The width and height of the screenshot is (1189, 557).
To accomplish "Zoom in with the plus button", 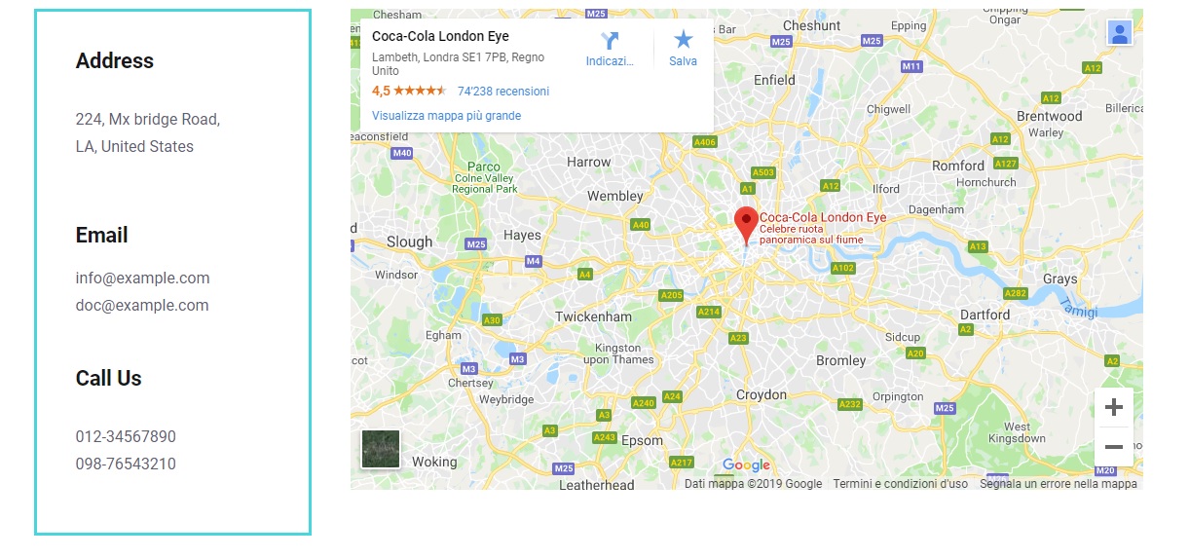I will tap(1114, 407).
